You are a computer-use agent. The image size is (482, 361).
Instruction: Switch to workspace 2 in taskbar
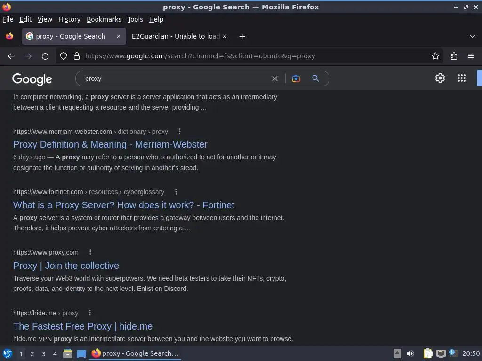[32, 354]
